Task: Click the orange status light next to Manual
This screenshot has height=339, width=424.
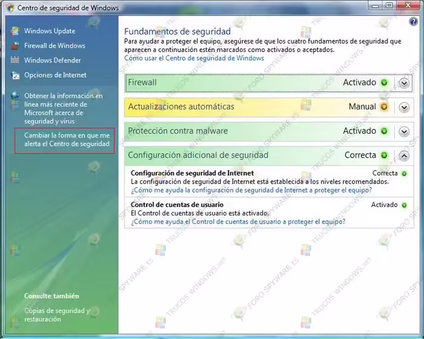Action: [384, 107]
